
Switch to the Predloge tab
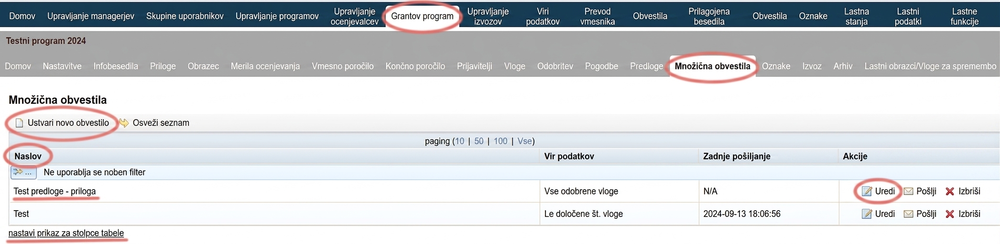tap(647, 66)
